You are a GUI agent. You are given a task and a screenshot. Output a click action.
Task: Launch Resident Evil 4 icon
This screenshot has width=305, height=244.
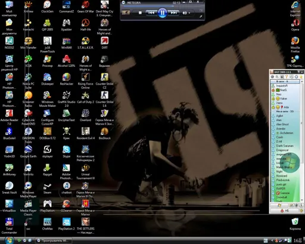tap(86, 134)
